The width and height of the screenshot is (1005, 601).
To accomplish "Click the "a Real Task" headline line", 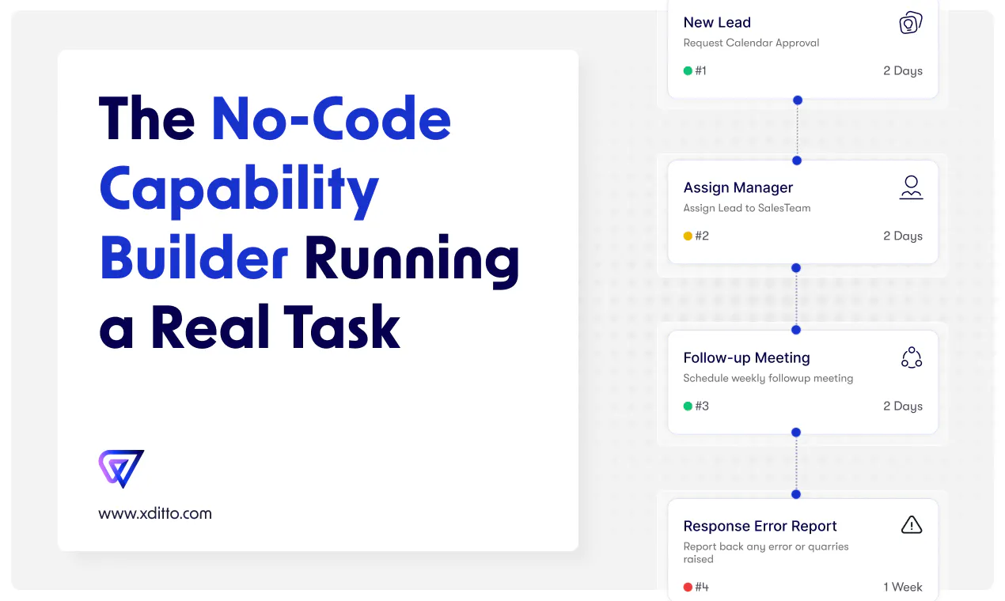I will [249, 327].
